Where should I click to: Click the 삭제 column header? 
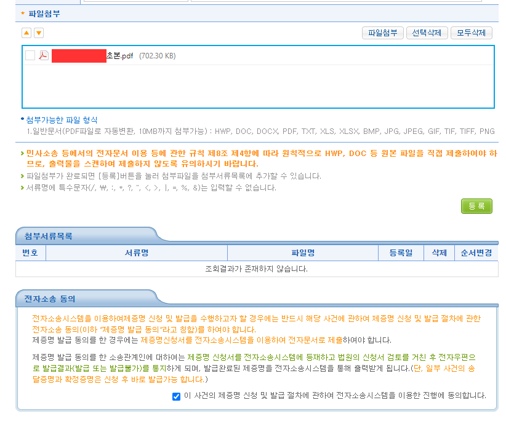pyautogui.click(x=440, y=253)
